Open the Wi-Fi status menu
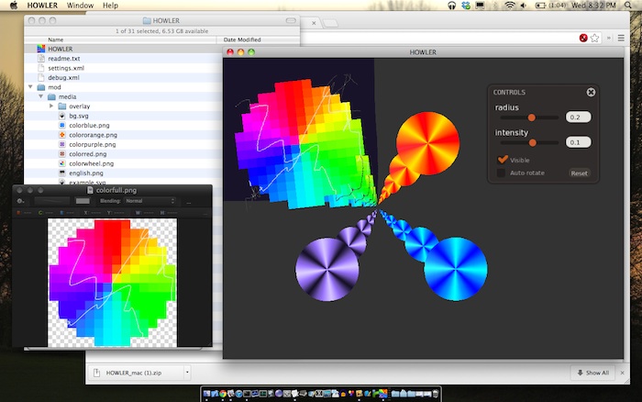 coord(509,6)
